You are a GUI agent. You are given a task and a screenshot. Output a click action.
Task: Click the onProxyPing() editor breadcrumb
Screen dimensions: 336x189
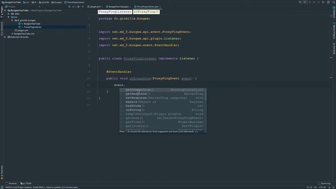(146, 12)
